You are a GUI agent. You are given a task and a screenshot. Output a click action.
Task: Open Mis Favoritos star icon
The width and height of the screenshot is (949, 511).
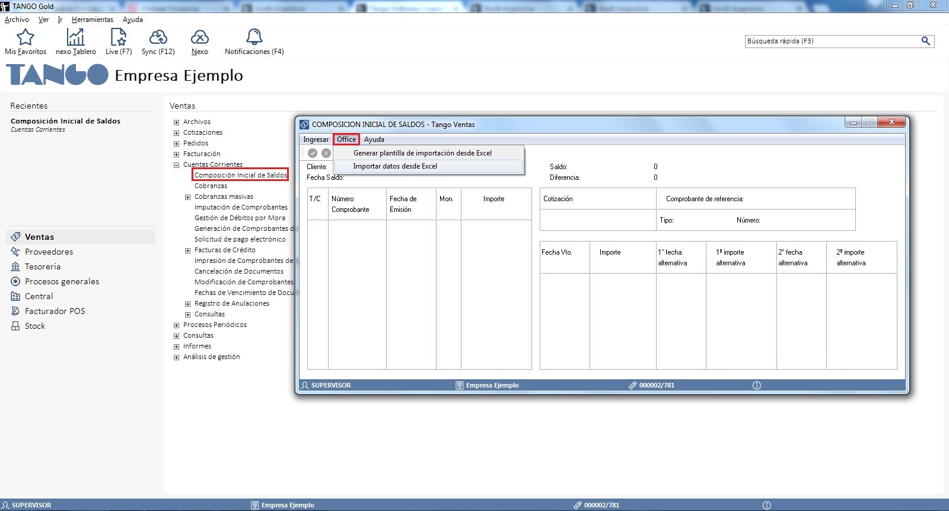pos(26,37)
